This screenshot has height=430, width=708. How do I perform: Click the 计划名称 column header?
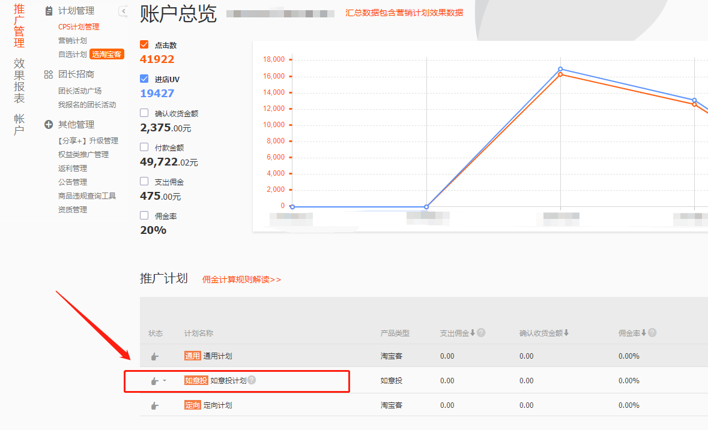pyautogui.click(x=199, y=333)
